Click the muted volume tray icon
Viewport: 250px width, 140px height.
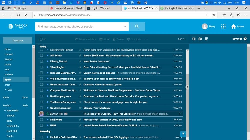pyautogui.click(x=220, y=3)
